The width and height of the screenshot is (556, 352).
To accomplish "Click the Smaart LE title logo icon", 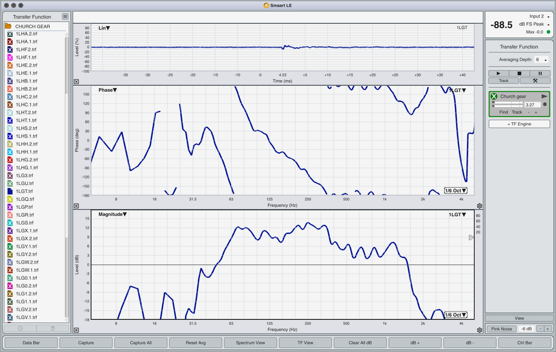I will point(266,5).
